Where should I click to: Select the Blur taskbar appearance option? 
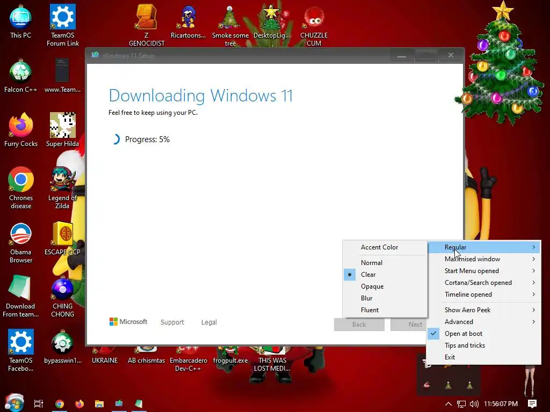click(385, 298)
